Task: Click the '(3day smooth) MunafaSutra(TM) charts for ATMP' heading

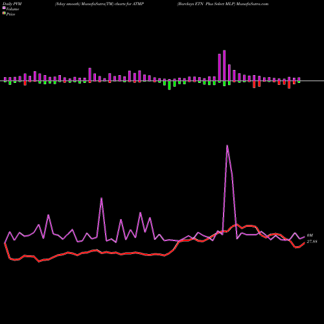Action: tap(99, 4)
